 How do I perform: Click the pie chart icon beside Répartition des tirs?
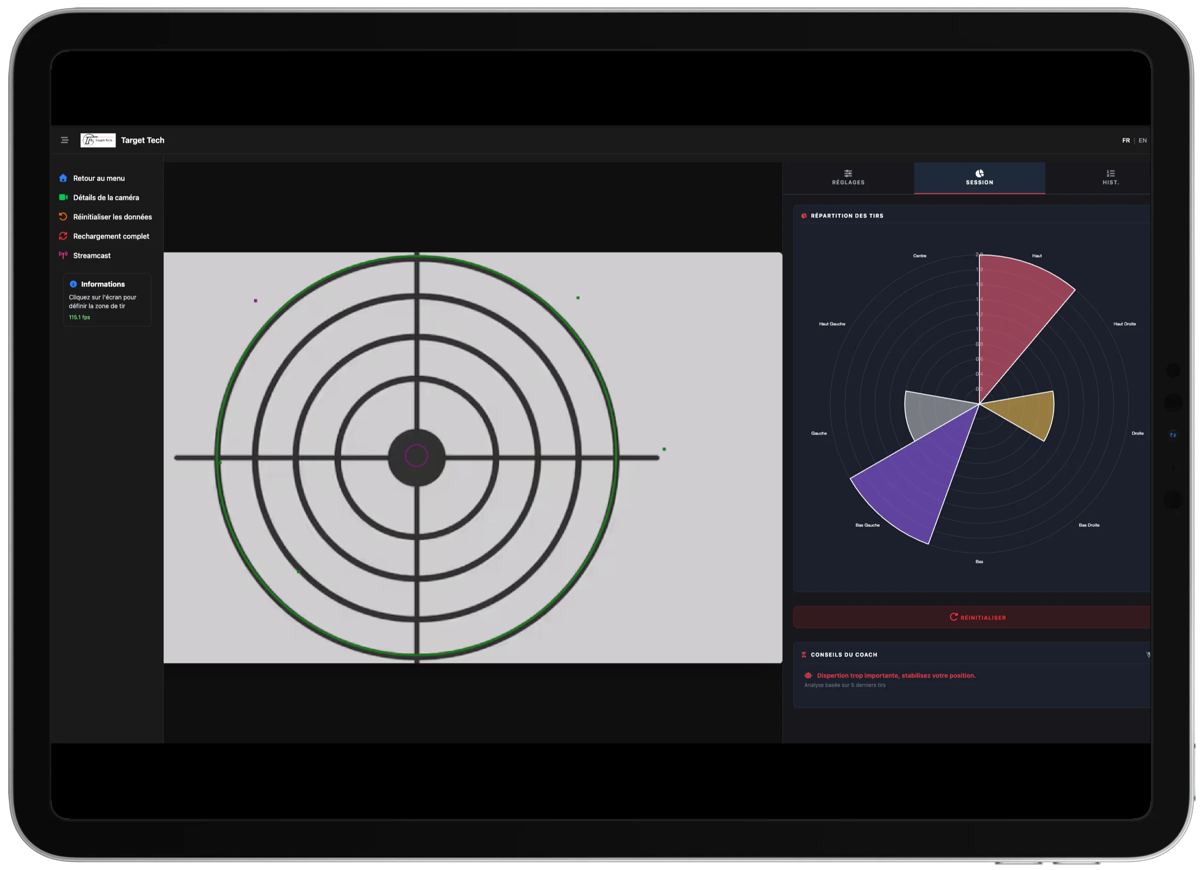coord(805,215)
